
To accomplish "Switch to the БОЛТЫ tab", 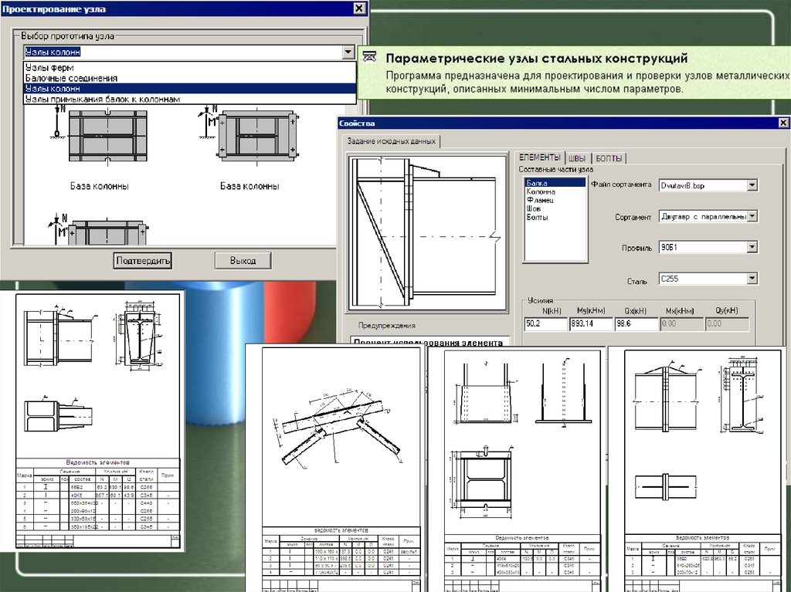I will (x=609, y=158).
